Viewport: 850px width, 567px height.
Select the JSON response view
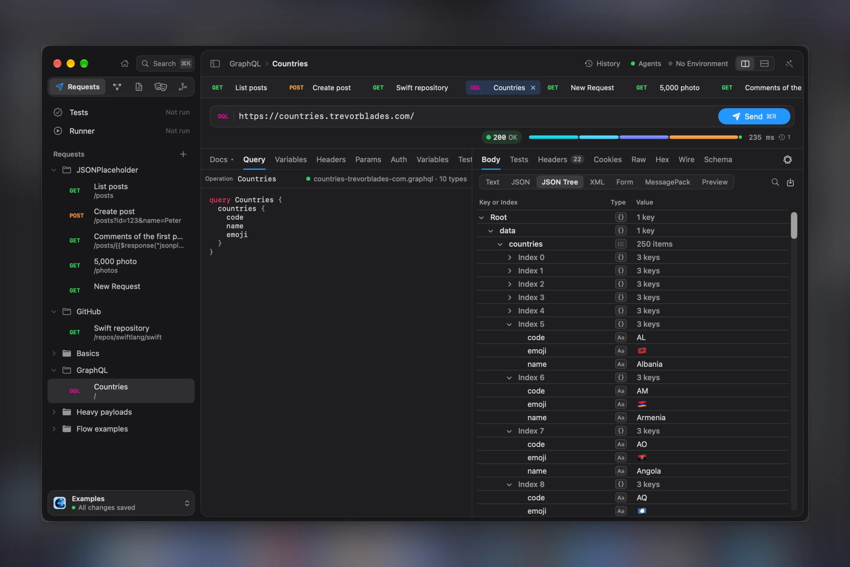(x=520, y=182)
